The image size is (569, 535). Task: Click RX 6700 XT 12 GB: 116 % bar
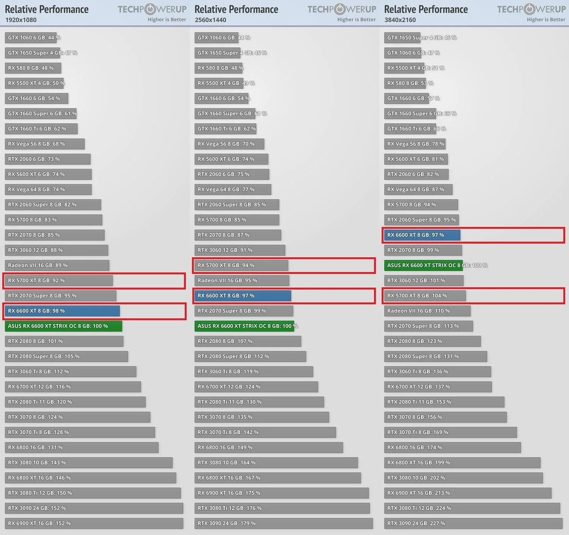[73, 387]
